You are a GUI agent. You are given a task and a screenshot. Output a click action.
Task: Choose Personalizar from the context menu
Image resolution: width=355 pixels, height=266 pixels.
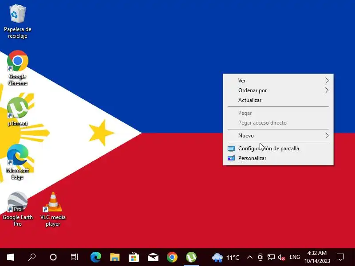[278, 158]
